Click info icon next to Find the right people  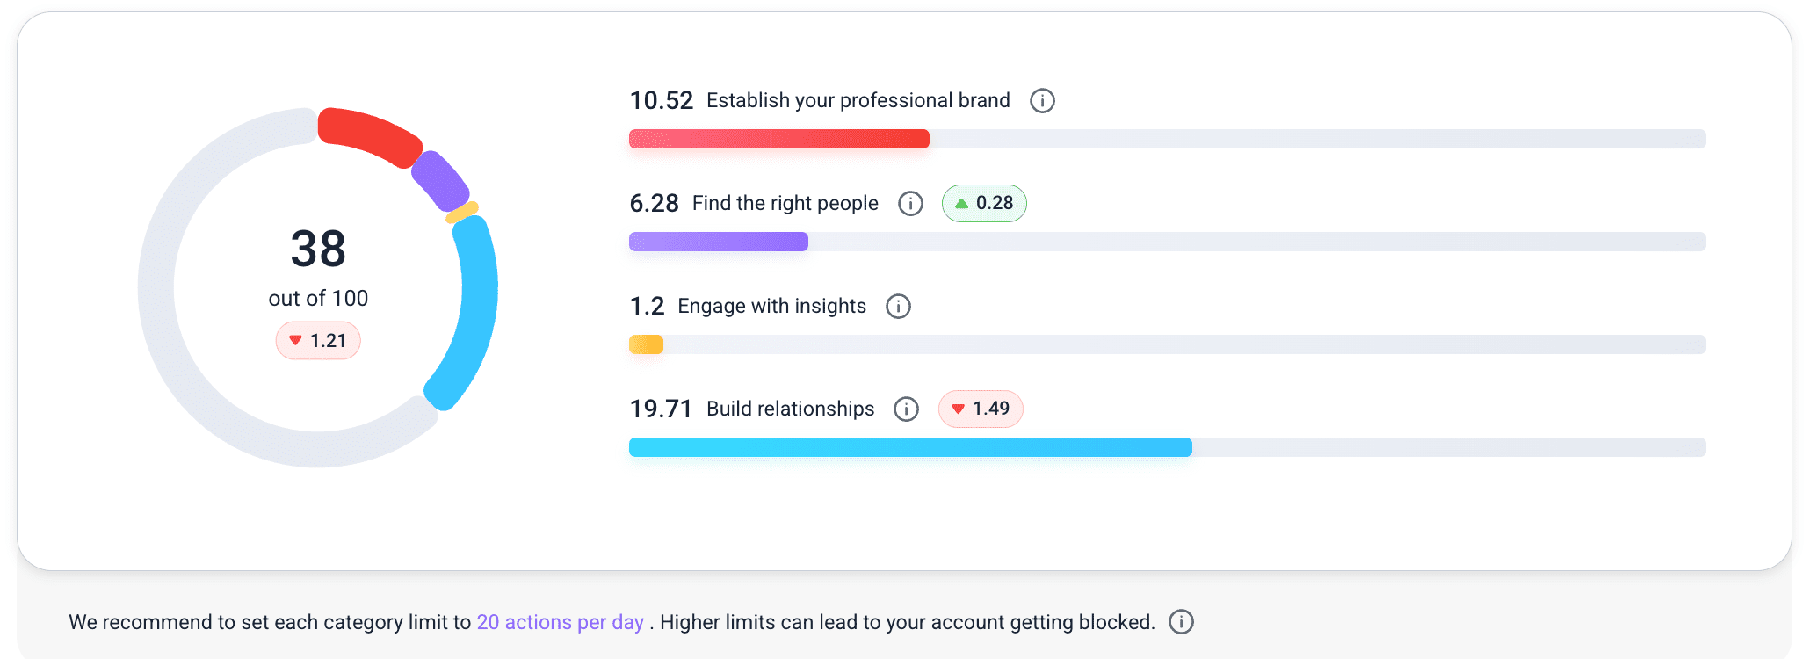tap(910, 204)
